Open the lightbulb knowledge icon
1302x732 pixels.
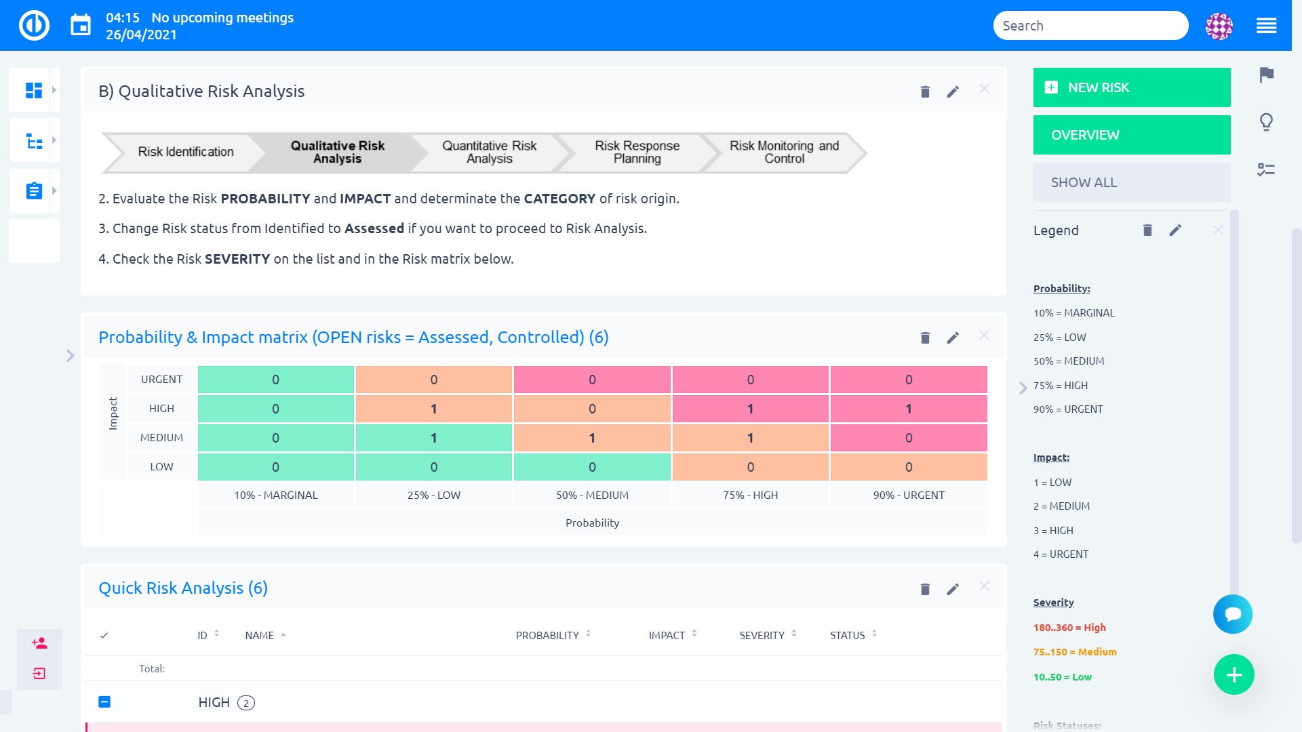1266,122
